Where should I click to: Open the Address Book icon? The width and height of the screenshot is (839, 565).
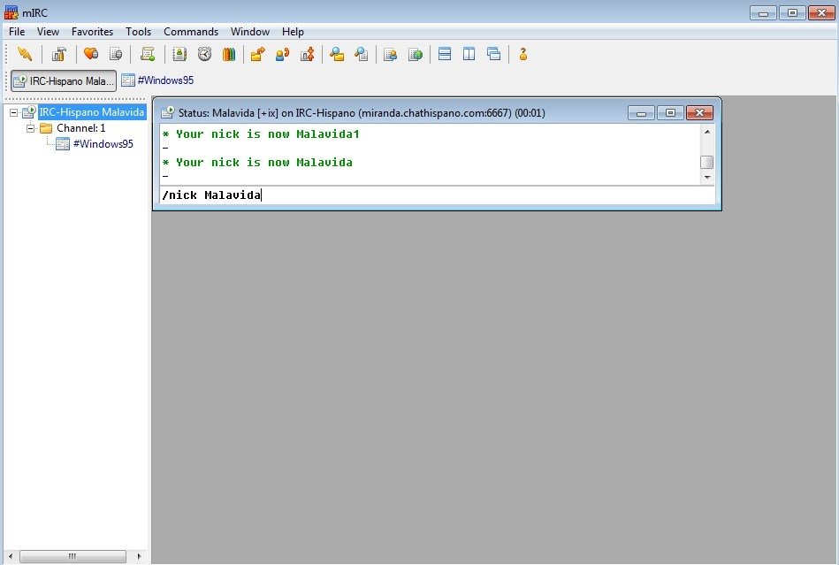[179, 54]
